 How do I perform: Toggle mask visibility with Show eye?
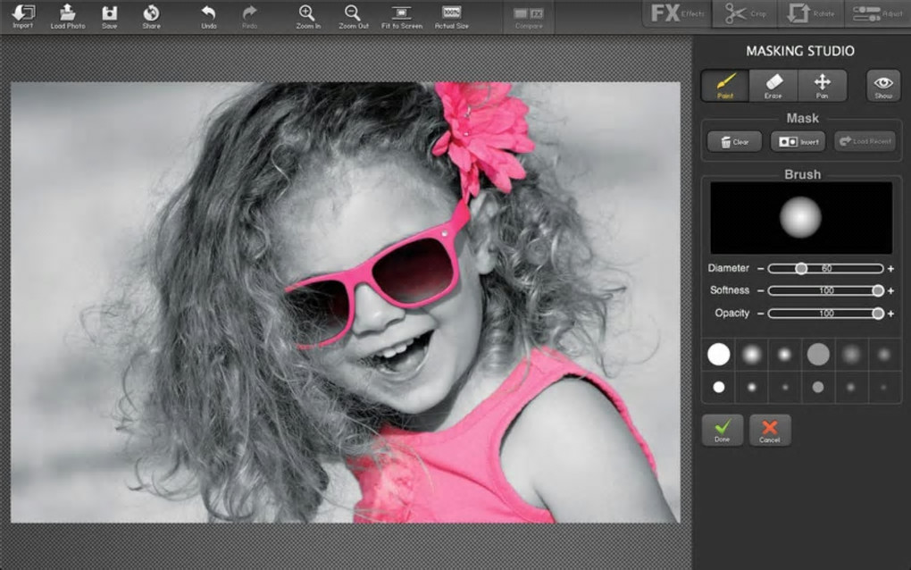[x=882, y=85]
